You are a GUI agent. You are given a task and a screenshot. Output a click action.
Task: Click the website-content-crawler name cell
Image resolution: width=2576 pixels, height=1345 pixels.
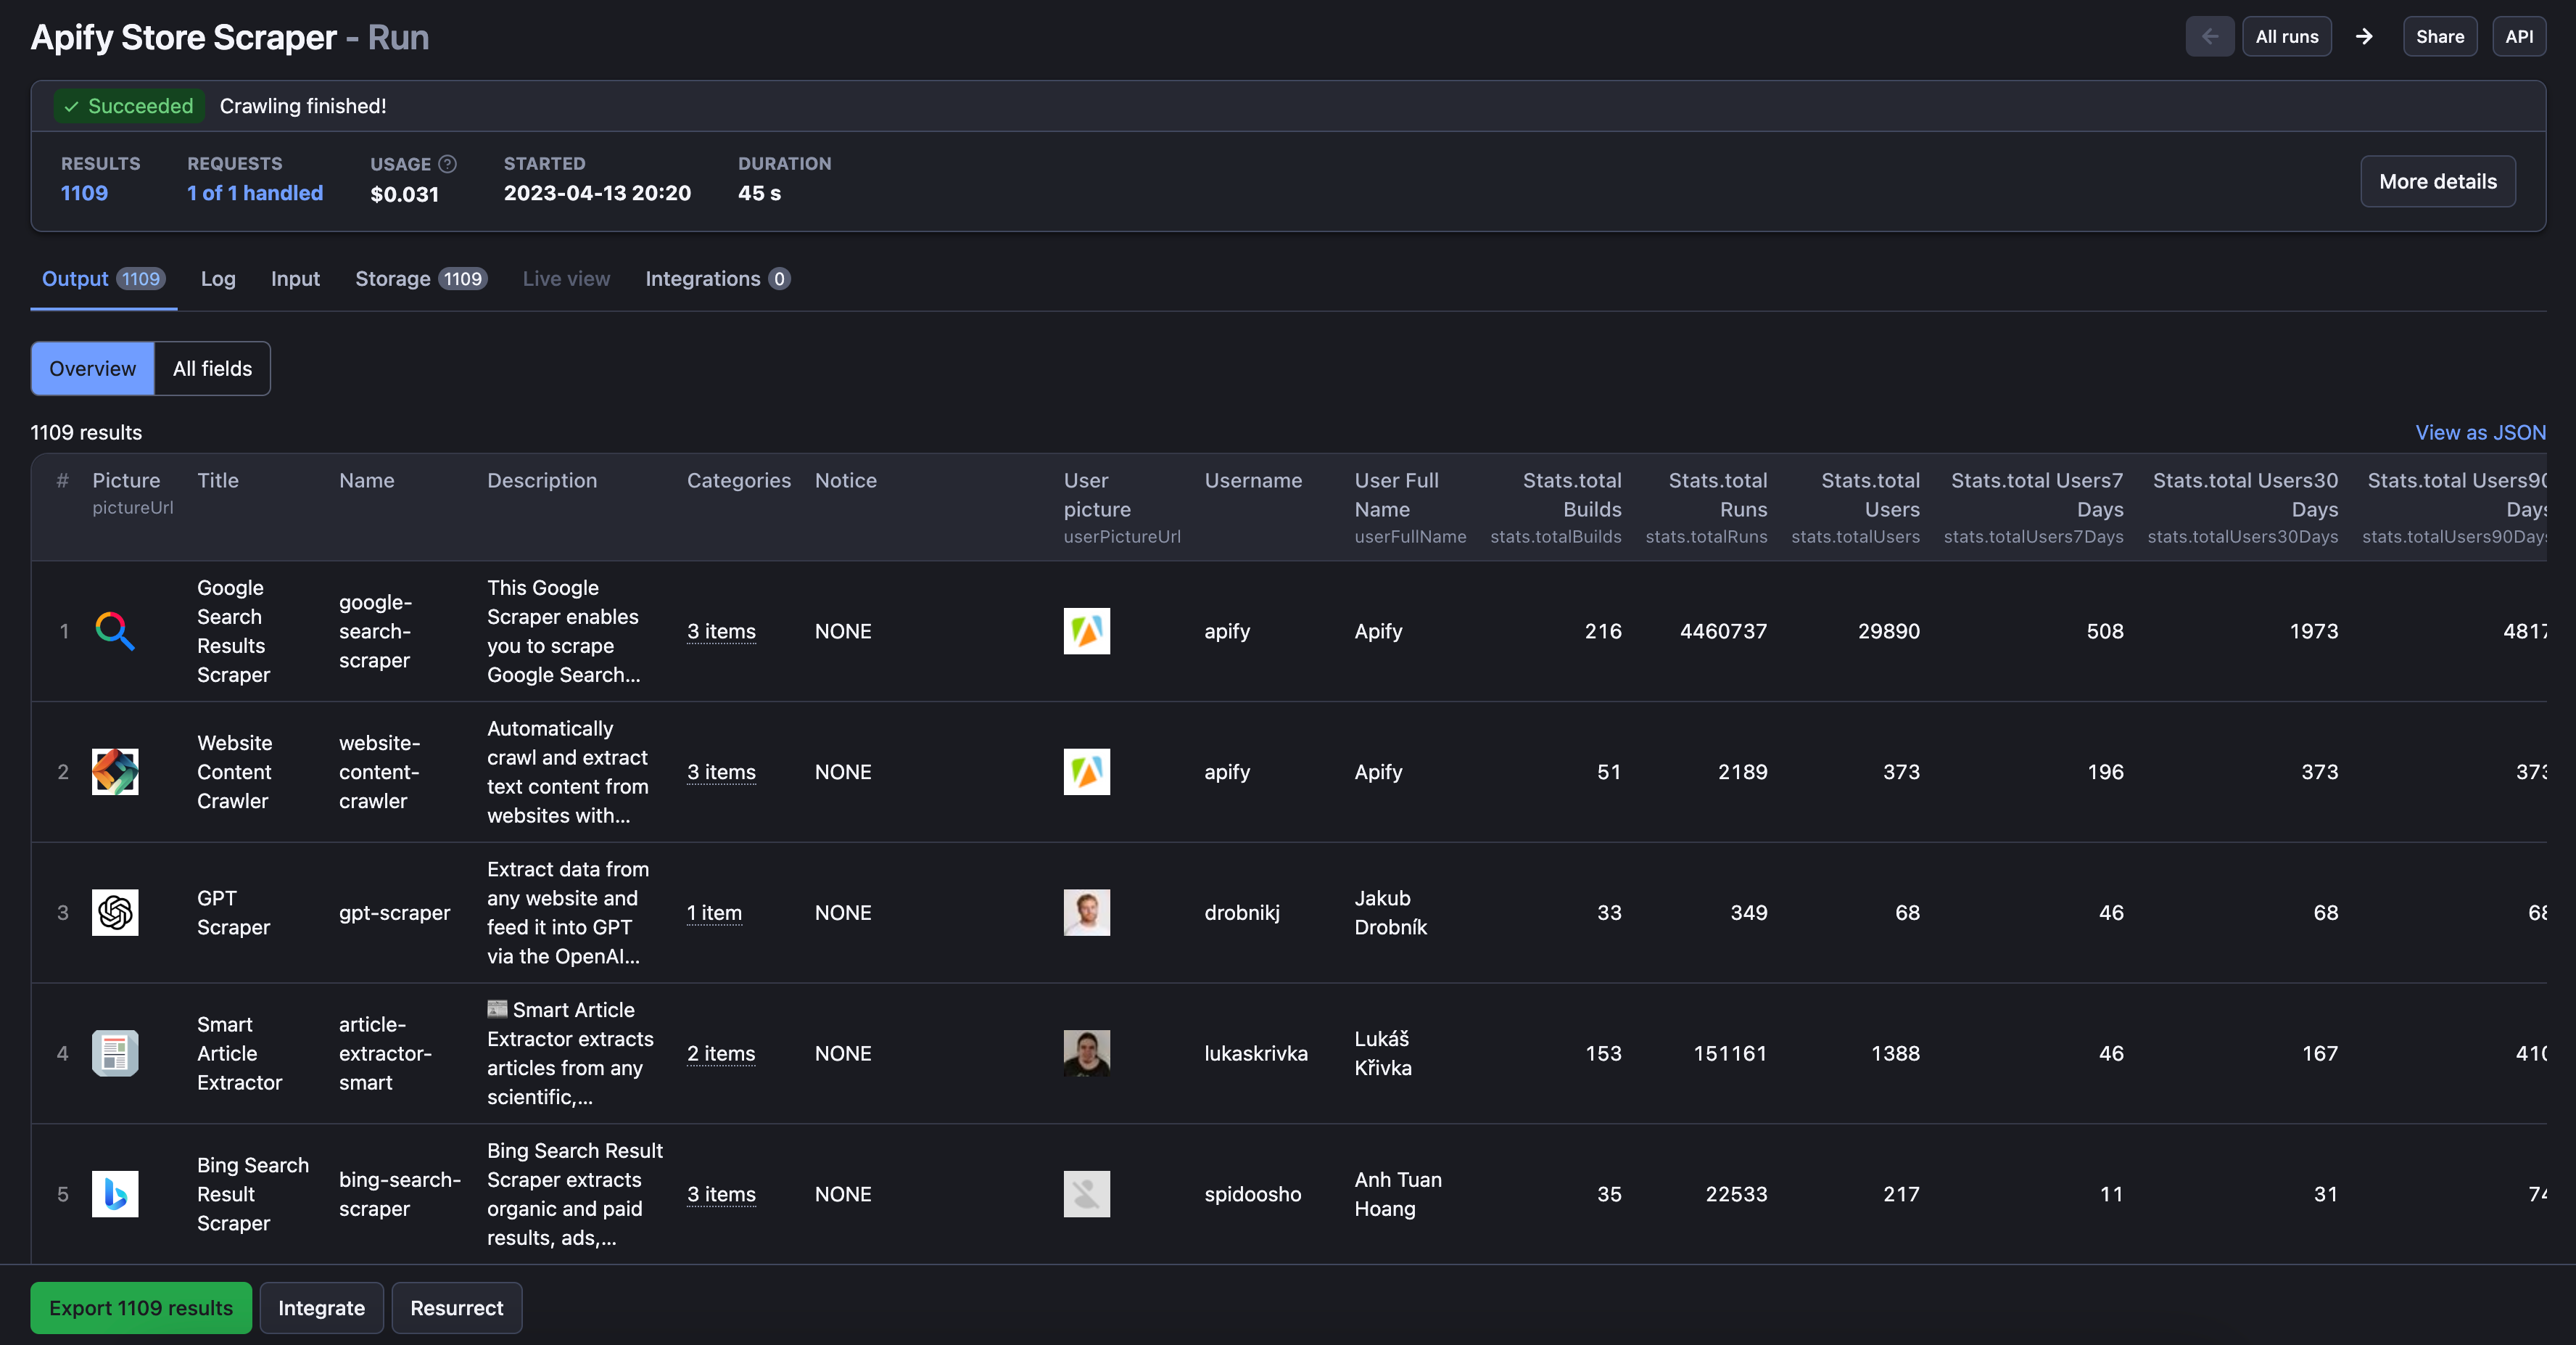point(379,772)
